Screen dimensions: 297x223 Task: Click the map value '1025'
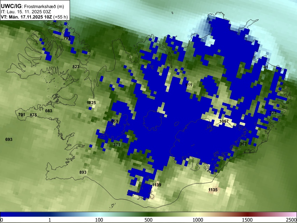(x=91, y=103)
